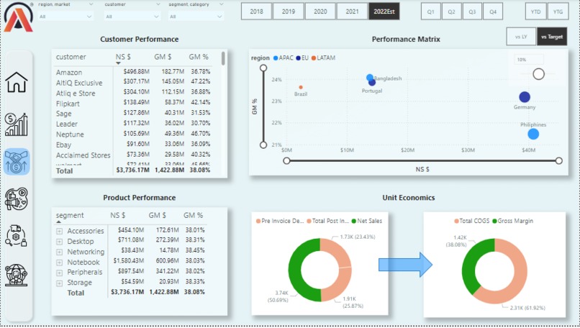Click the EU legend color marker
The image size is (580, 328).
click(x=298, y=58)
